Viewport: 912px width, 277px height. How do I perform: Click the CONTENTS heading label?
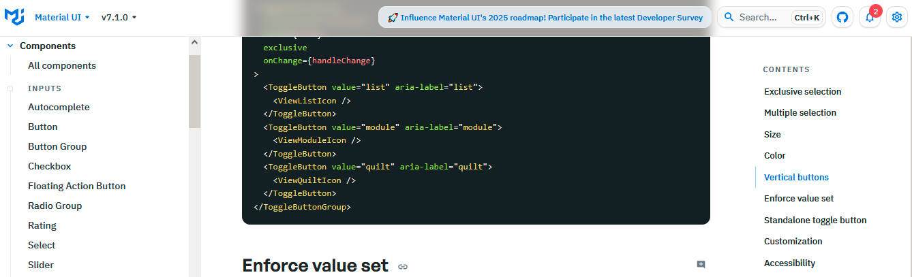click(x=787, y=69)
